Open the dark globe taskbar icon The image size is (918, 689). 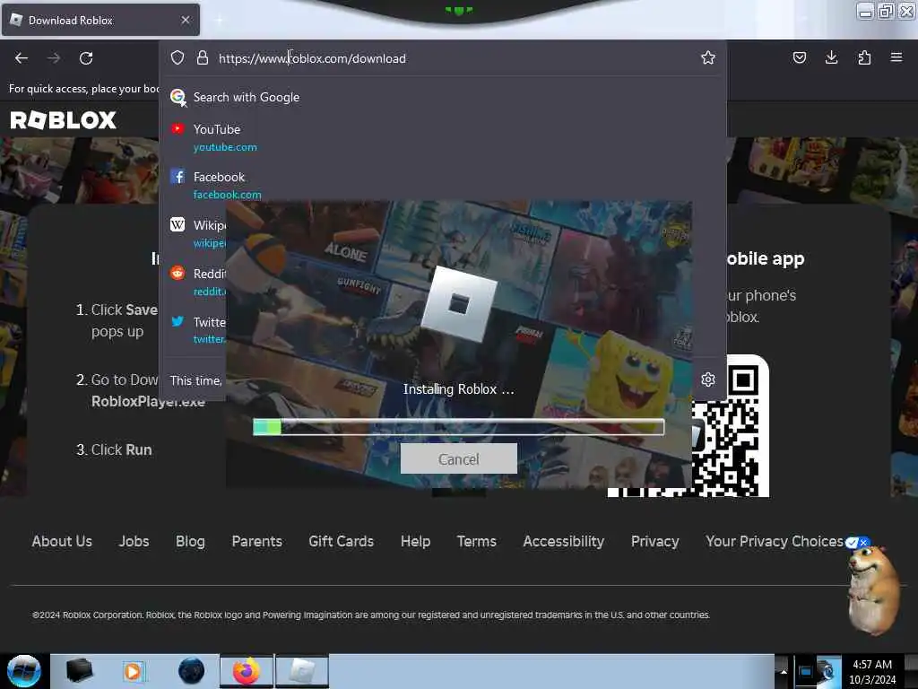click(192, 671)
